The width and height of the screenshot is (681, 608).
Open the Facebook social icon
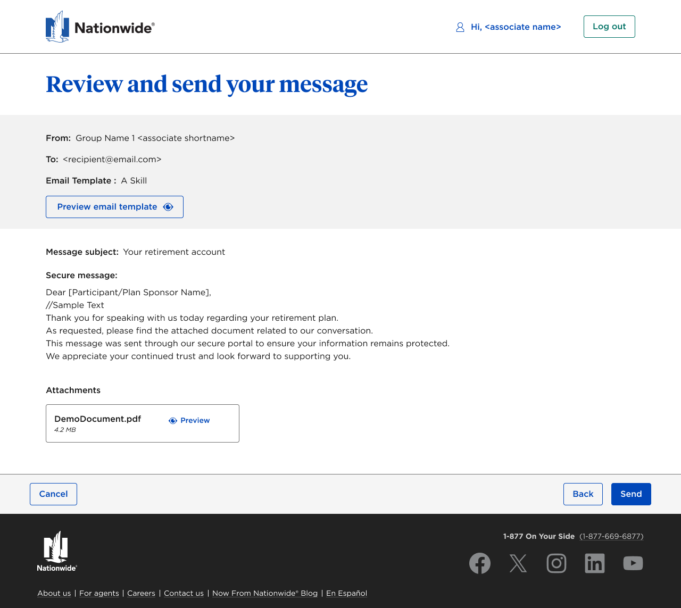coord(480,563)
